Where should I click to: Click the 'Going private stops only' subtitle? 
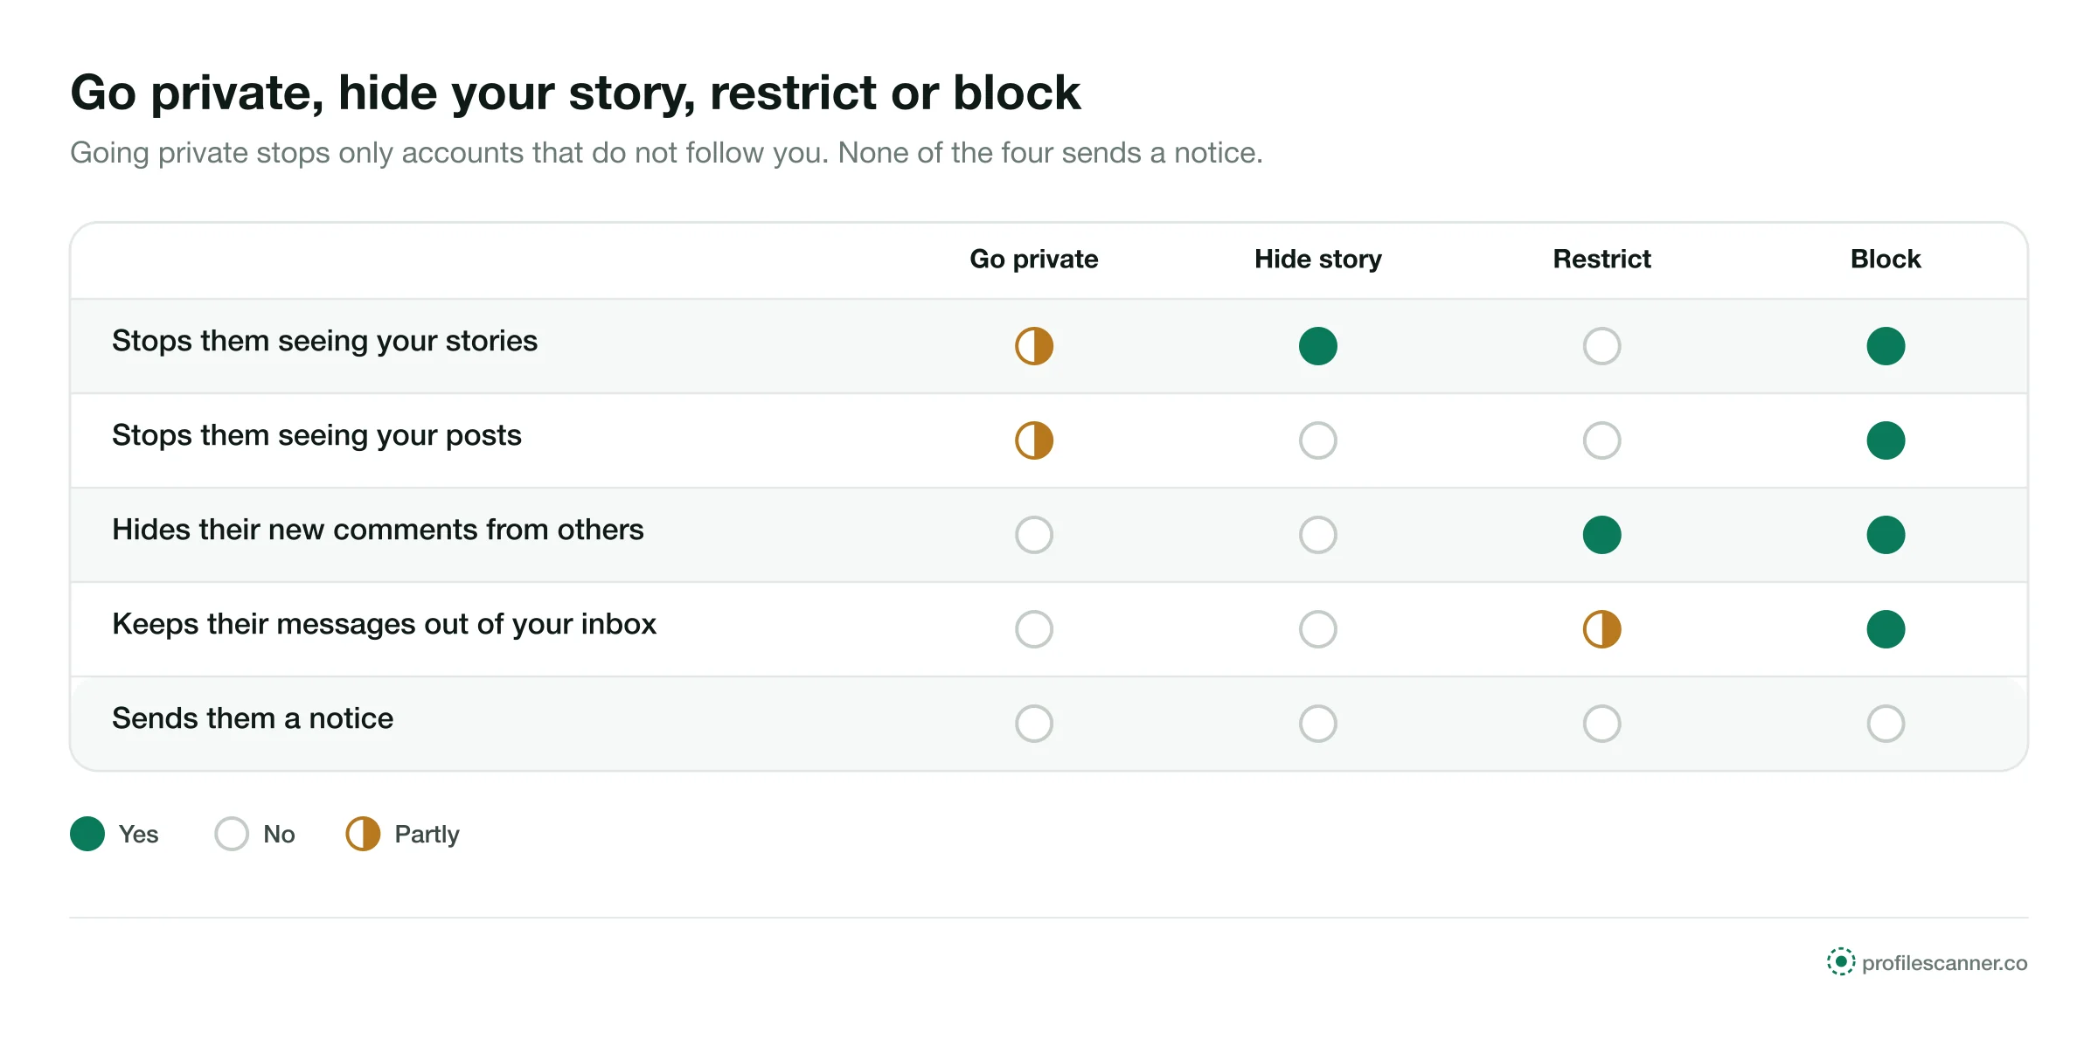coord(666,153)
